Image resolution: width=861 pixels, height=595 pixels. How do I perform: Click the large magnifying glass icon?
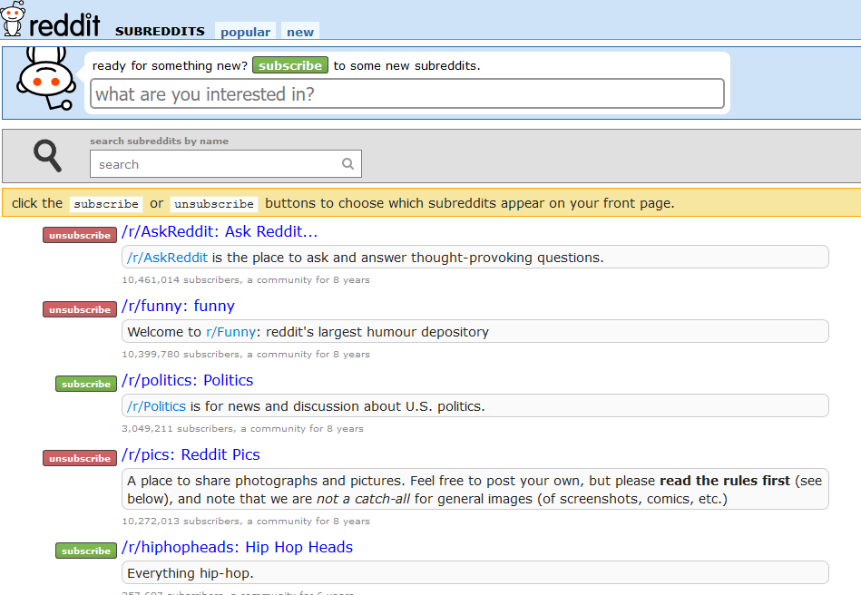click(x=48, y=156)
